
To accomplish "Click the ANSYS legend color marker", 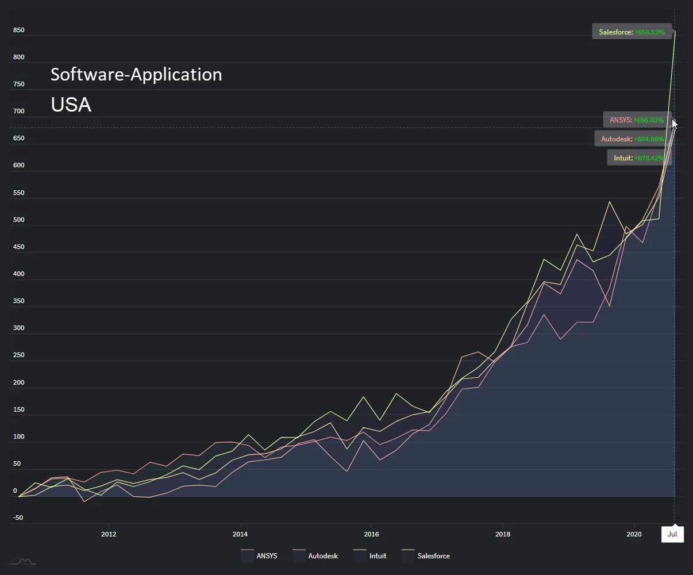I will pyautogui.click(x=247, y=556).
